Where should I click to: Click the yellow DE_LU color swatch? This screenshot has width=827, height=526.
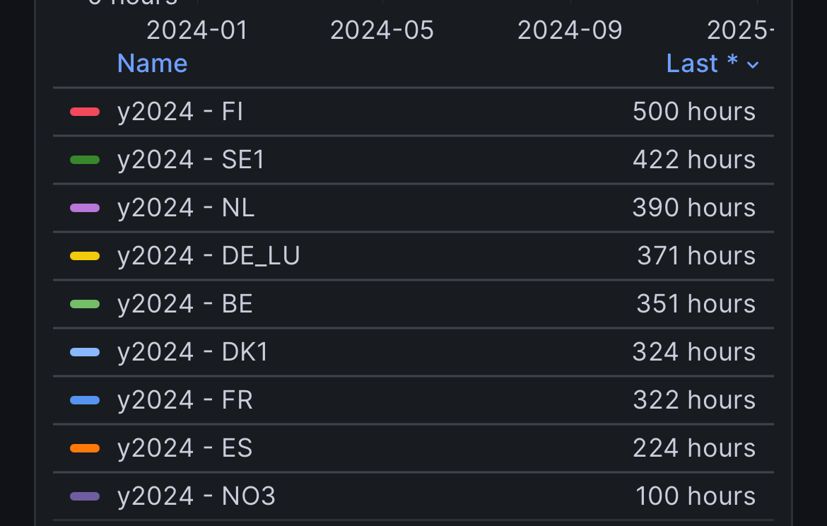click(85, 256)
